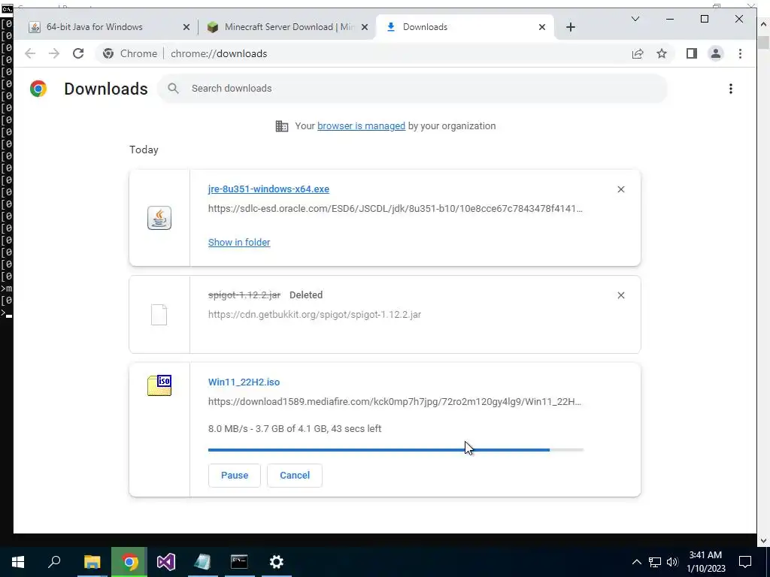Open jre-8u351-windows-x64.exe file link
This screenshot has height=577, width=770.
pos(268,189)
